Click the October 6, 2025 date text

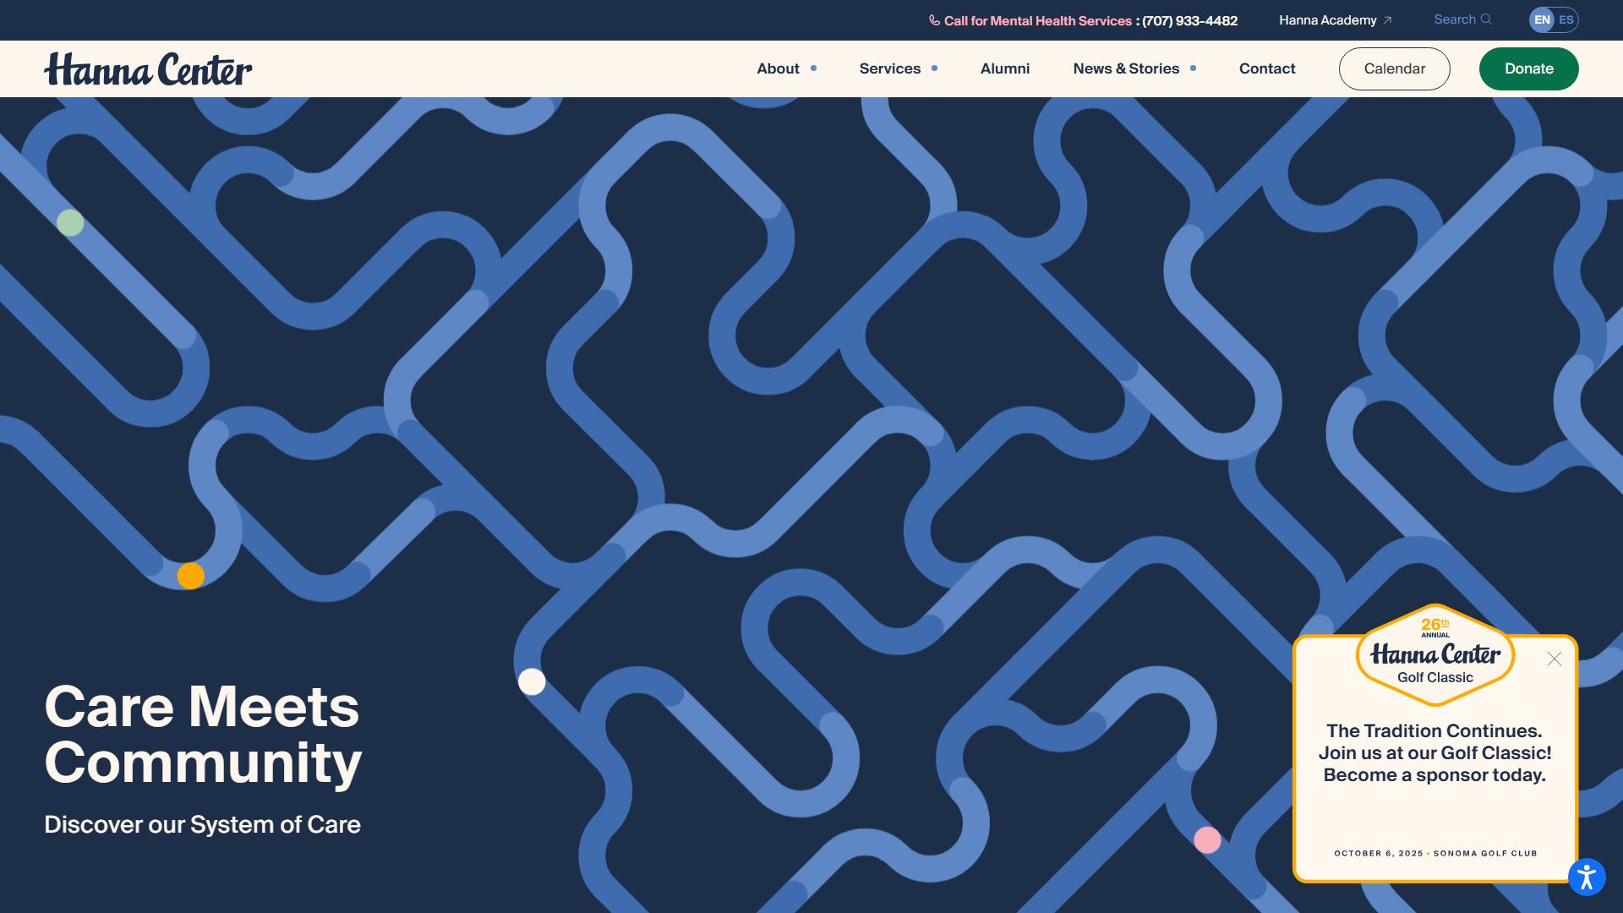pyautogui.click(x=1378, y=853)
